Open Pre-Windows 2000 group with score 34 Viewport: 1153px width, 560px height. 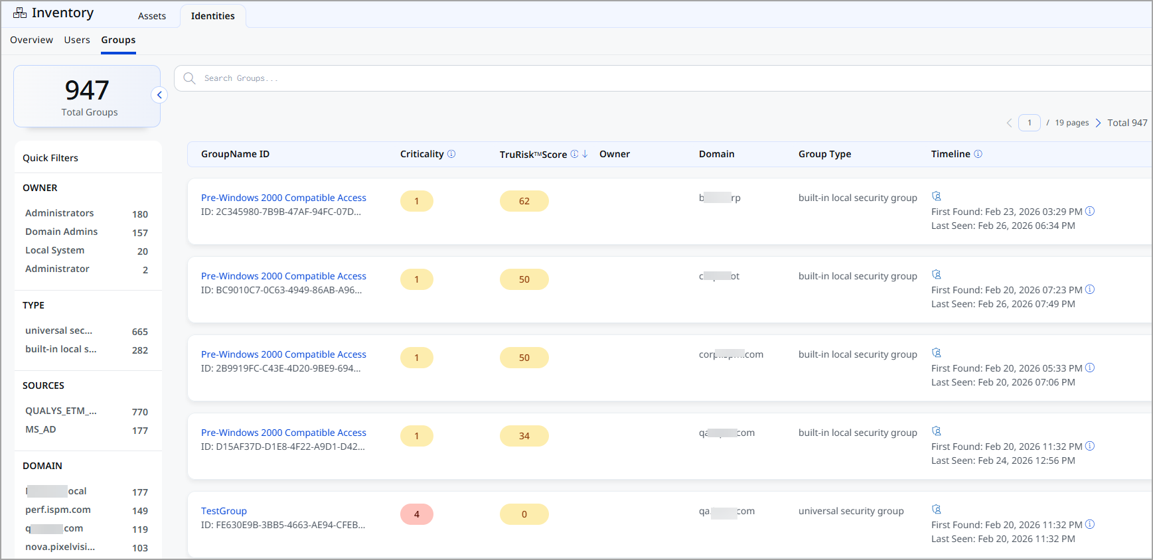pos(283,433)
